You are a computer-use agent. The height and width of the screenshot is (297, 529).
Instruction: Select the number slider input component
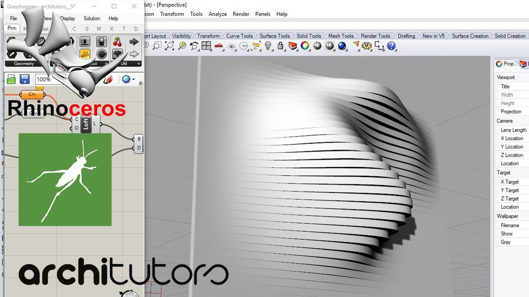coord(85,42)
